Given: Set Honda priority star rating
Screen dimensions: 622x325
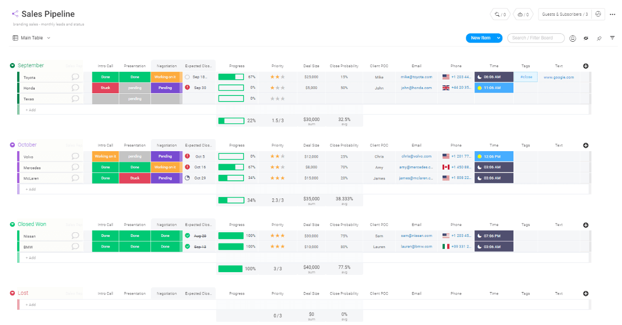Looking at the screenshot, I should 277,88.
